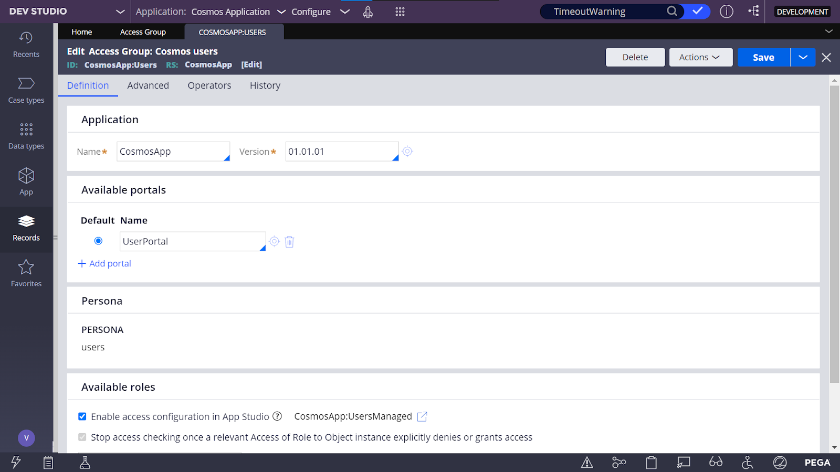Click the application Name field CosmosApp
This screenshot has height=472, width=840.
coord(173,152)
